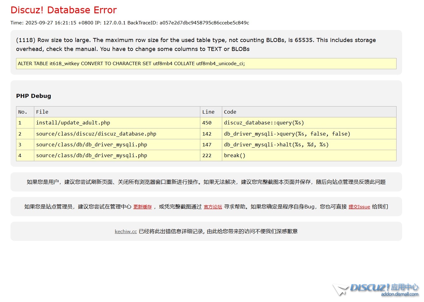
Task: Click the break() code cell
Action: point(235,156)
